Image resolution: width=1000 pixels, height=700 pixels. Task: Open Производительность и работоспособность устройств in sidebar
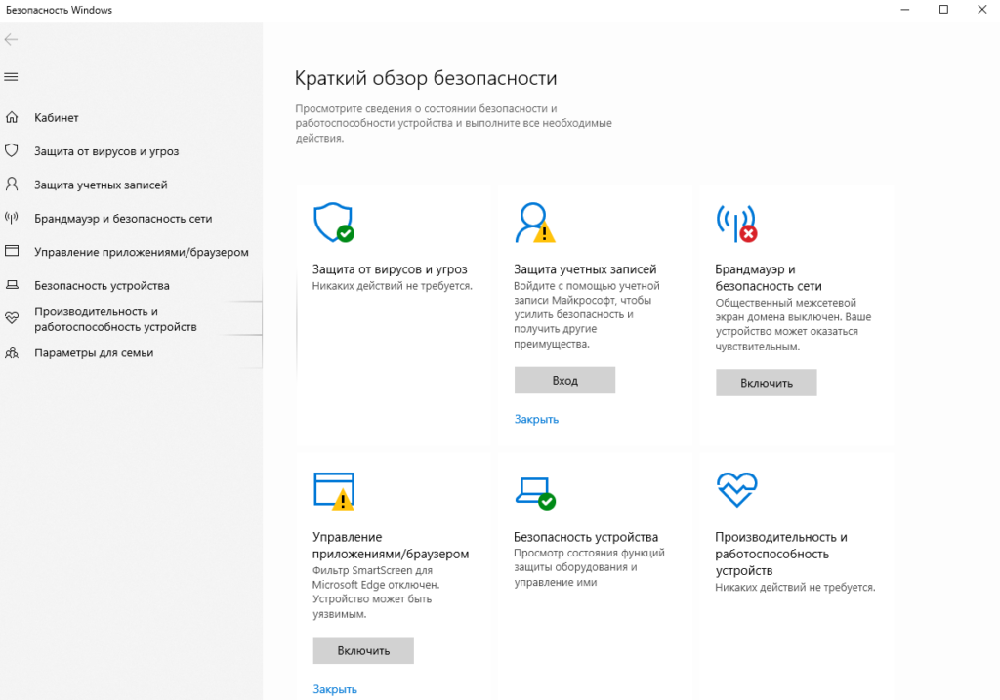tap(115, 319)
